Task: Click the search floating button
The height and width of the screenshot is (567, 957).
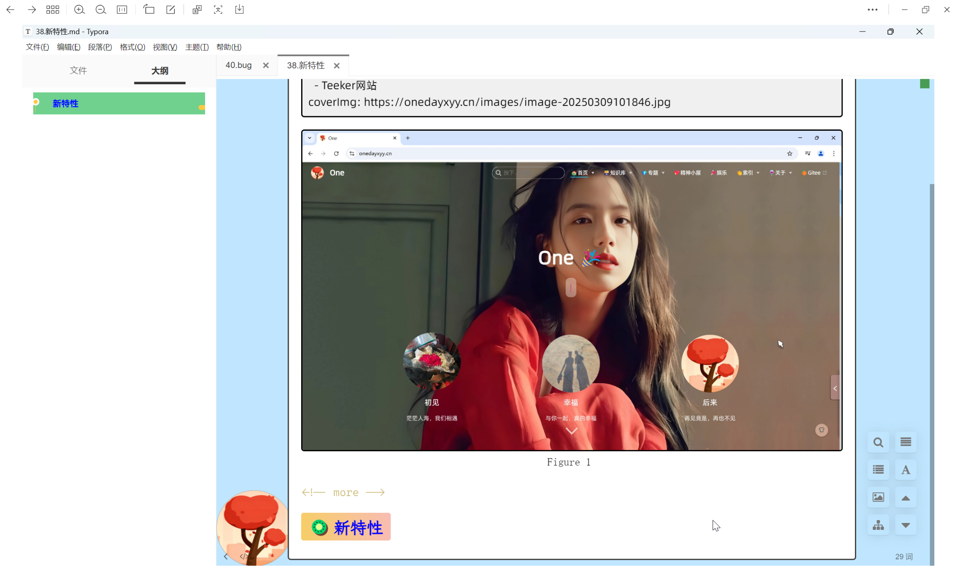Action: [x=878, y=442]
